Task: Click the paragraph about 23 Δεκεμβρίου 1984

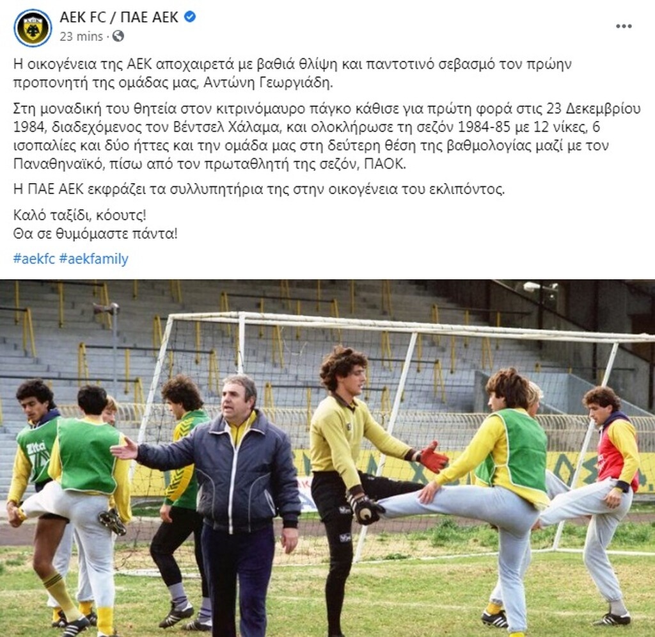Action: (x=327, y=136)
